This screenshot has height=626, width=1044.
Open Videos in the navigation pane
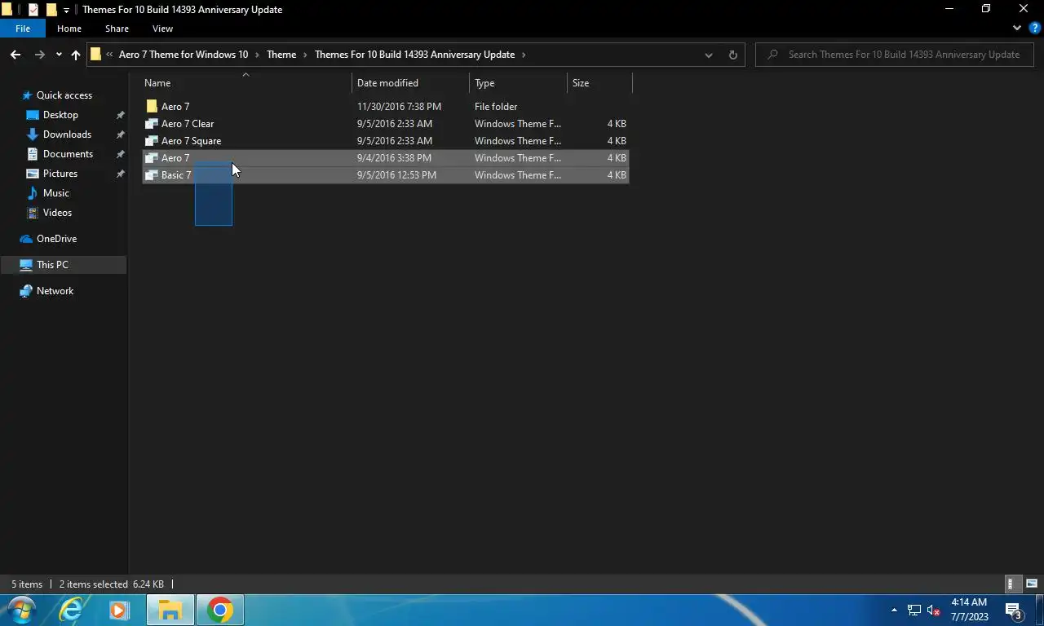57,213
